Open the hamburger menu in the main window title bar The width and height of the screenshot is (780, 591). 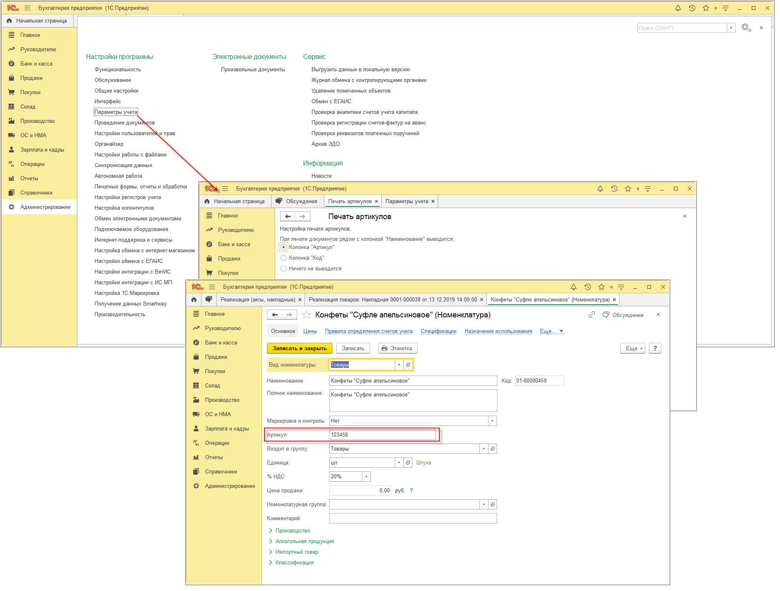[x=27, y=8]
